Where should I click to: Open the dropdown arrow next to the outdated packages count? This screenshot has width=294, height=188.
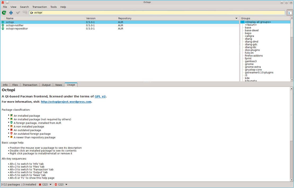pos(50,185)
